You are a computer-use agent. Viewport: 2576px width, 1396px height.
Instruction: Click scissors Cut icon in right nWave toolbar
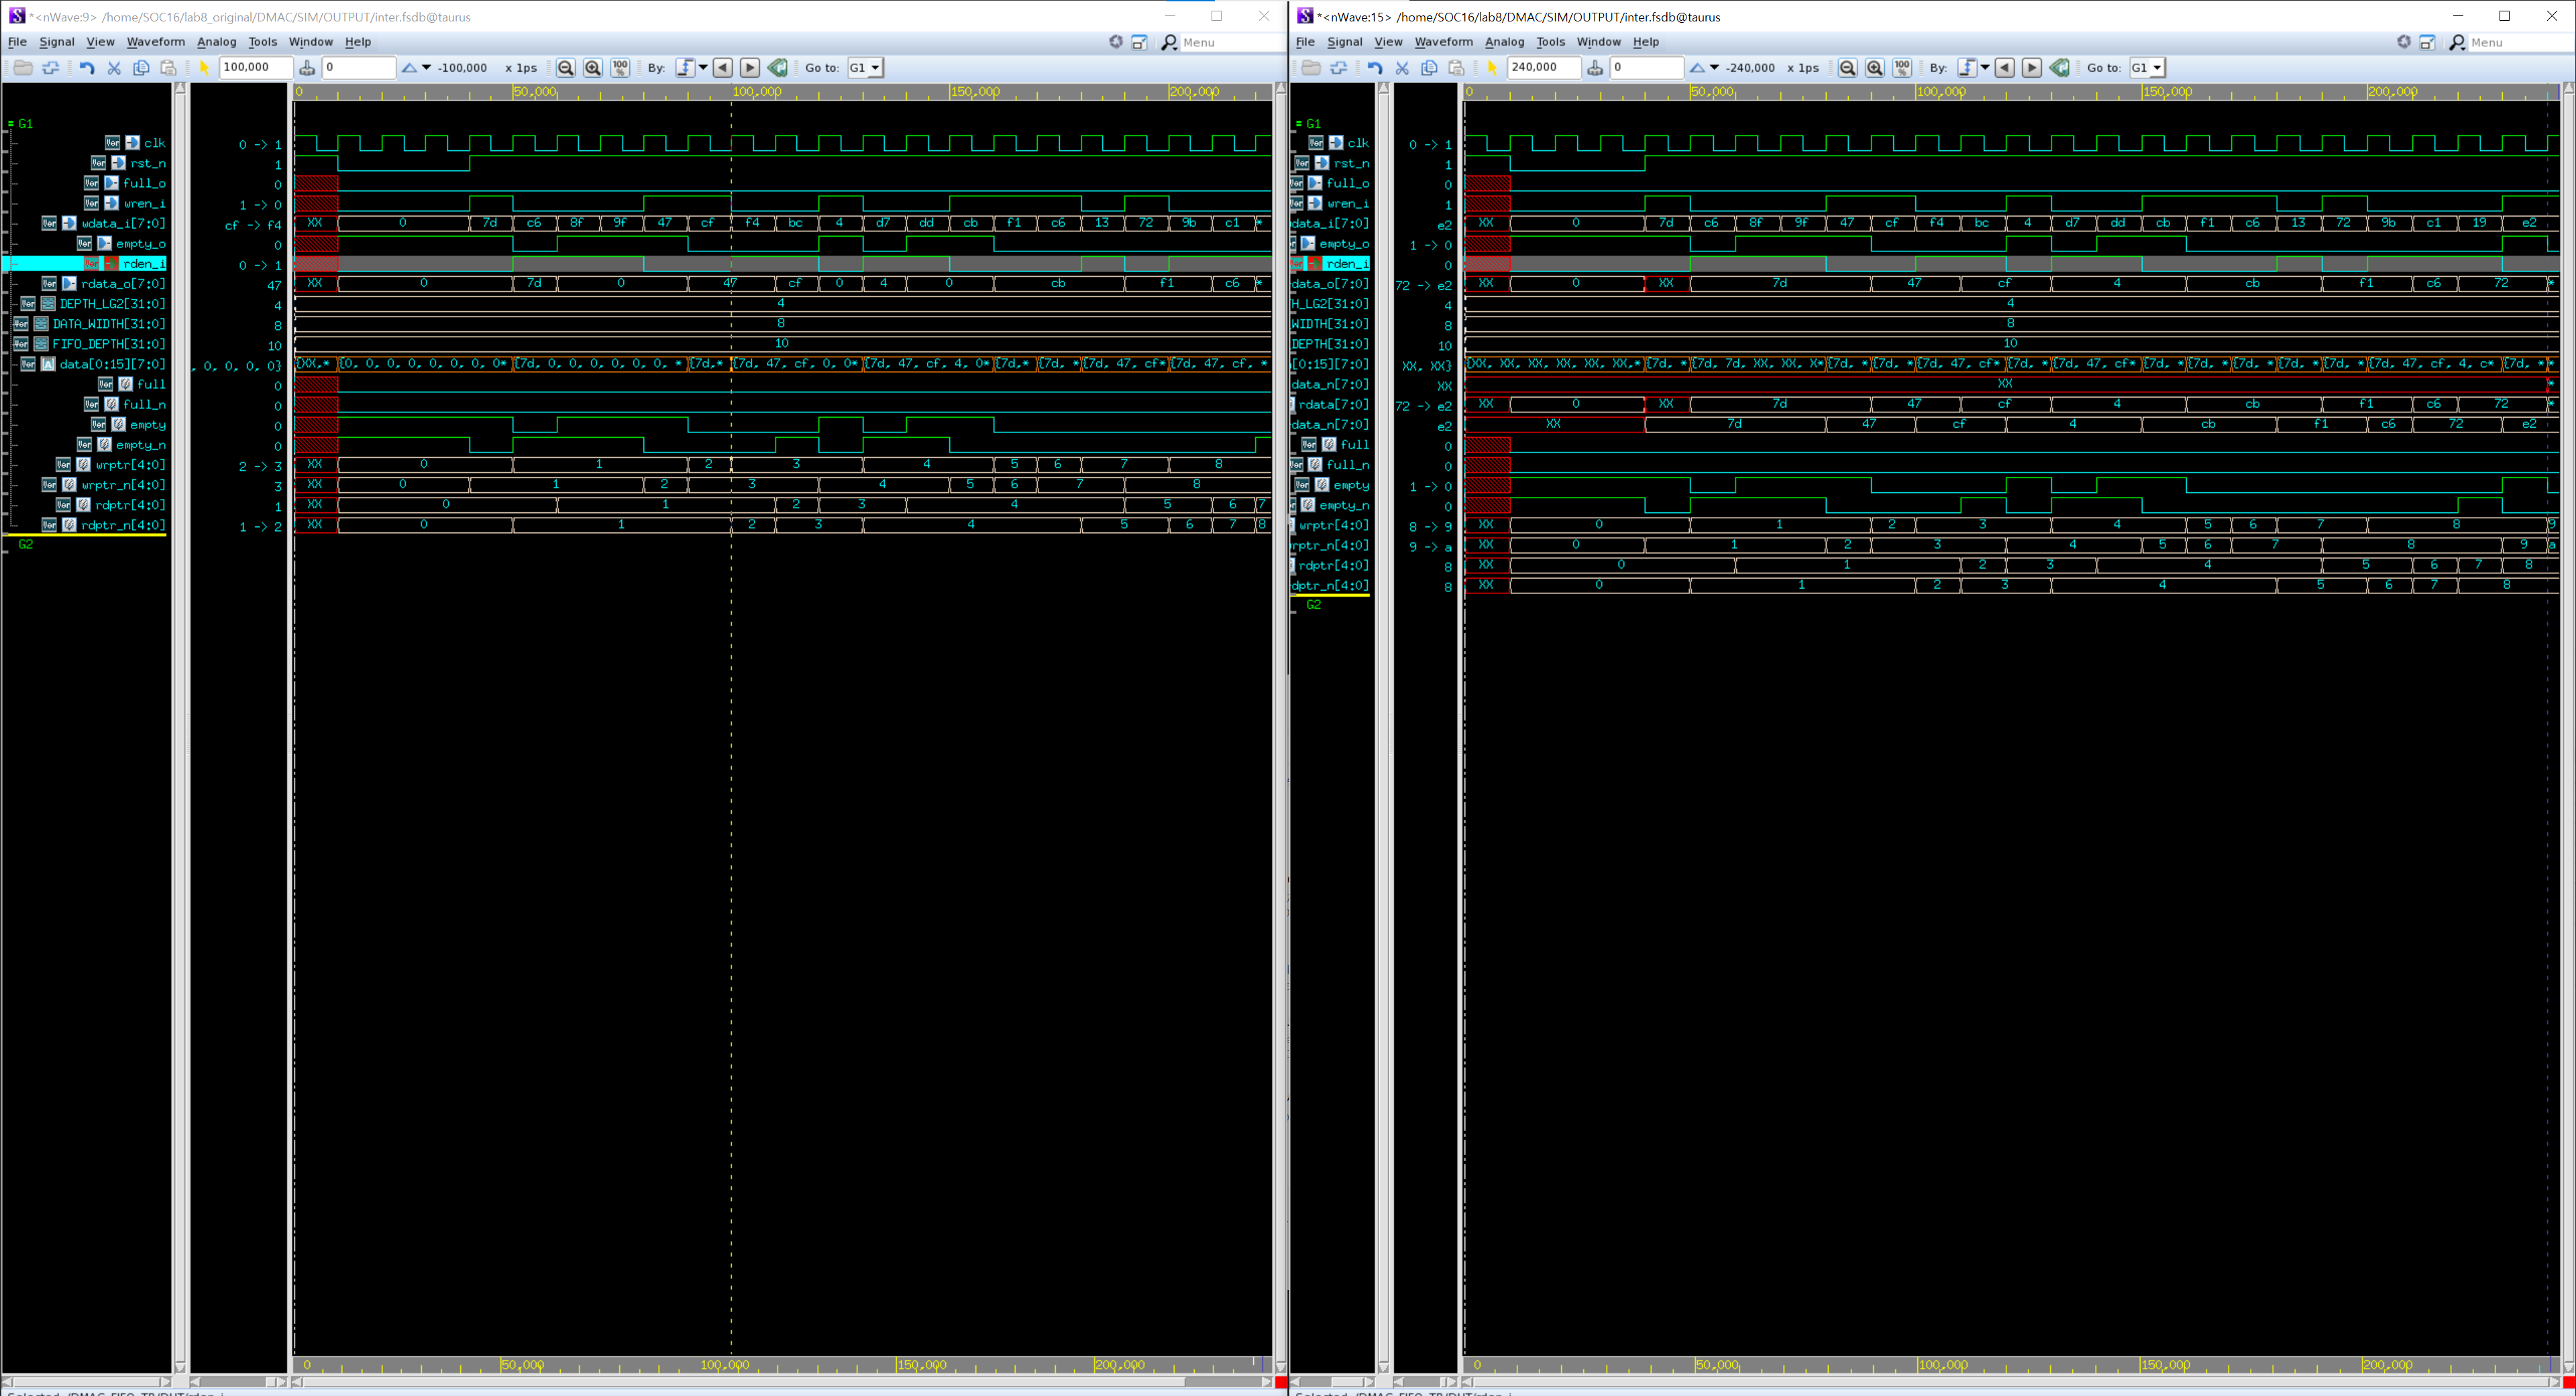[x=1402, y=68]
